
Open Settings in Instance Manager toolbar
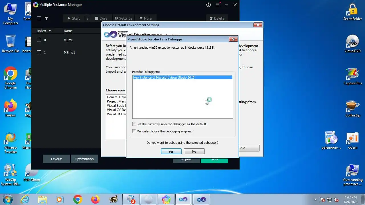[x=123, y=18]
